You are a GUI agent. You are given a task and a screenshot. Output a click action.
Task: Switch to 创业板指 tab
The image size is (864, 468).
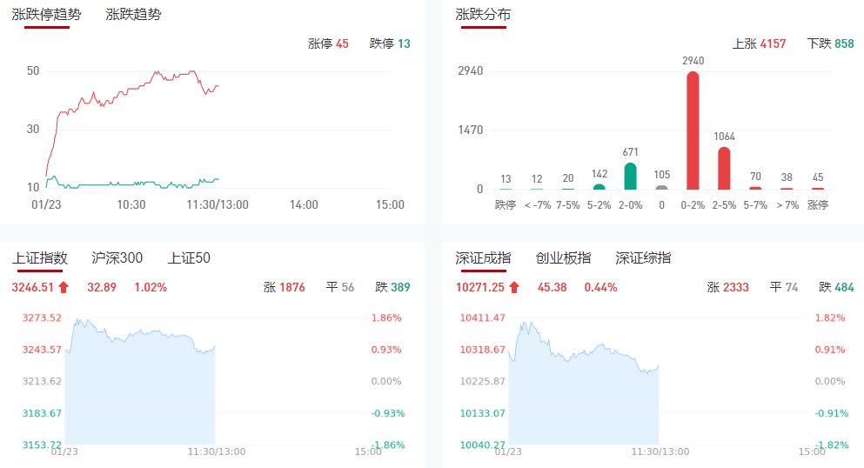[x=563, y=258]
